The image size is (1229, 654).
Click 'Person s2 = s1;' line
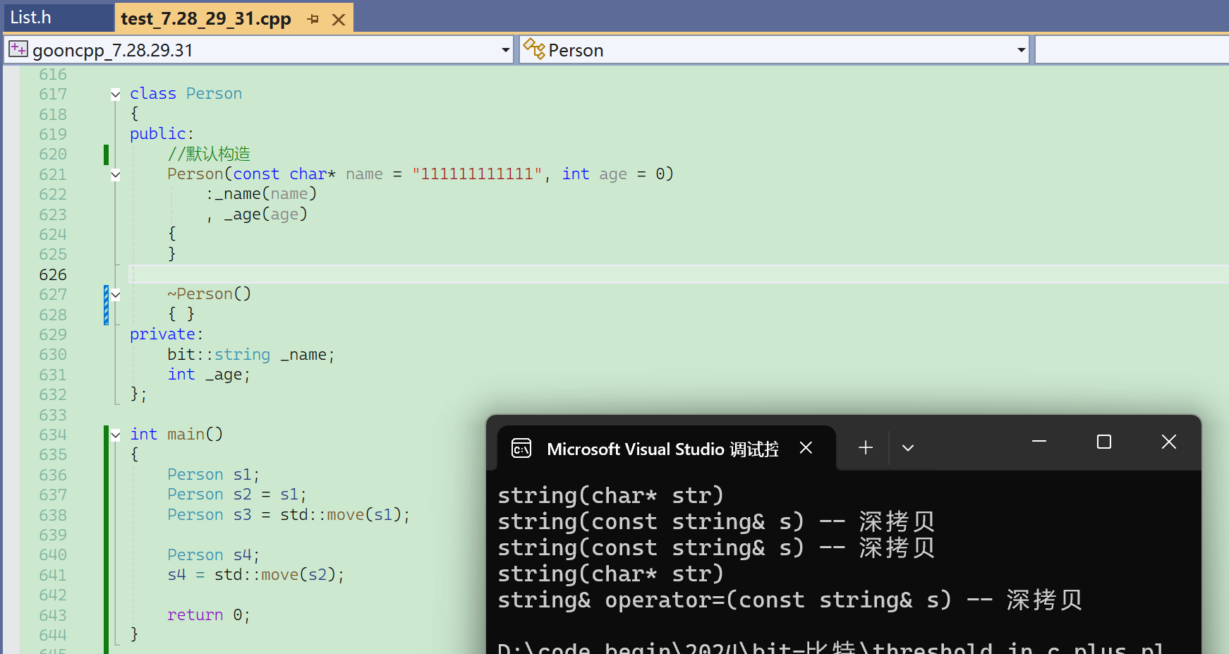pos(237,495)
